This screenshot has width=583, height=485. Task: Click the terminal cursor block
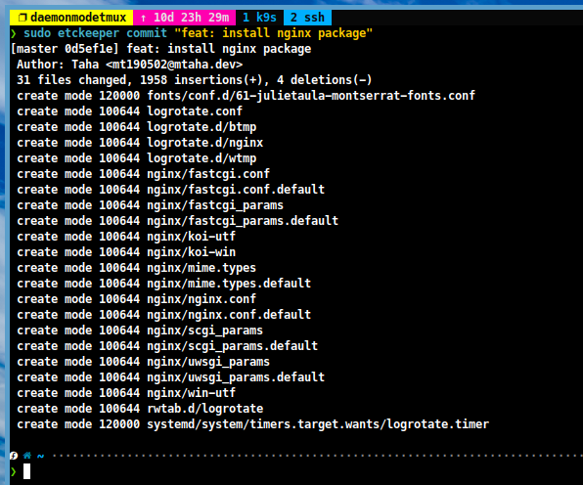(26, 471)
